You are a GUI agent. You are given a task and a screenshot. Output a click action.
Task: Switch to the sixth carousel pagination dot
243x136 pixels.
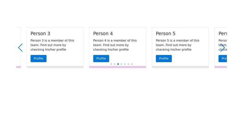pos(128,64)
